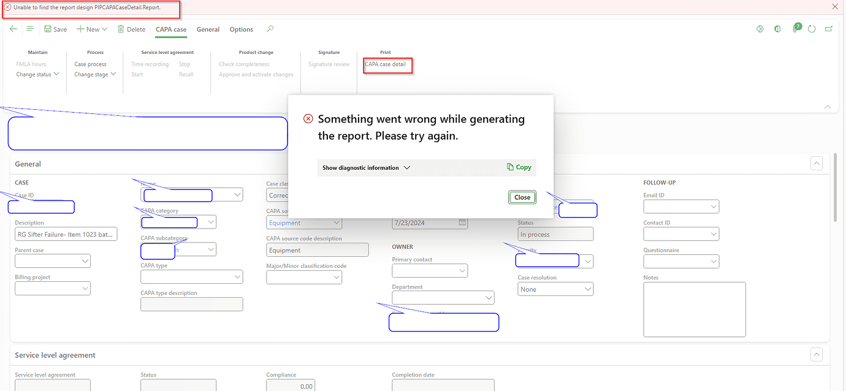Switch to the General ribbon tab
Screen dimensions: 846x391
click(x=208, y=29)
